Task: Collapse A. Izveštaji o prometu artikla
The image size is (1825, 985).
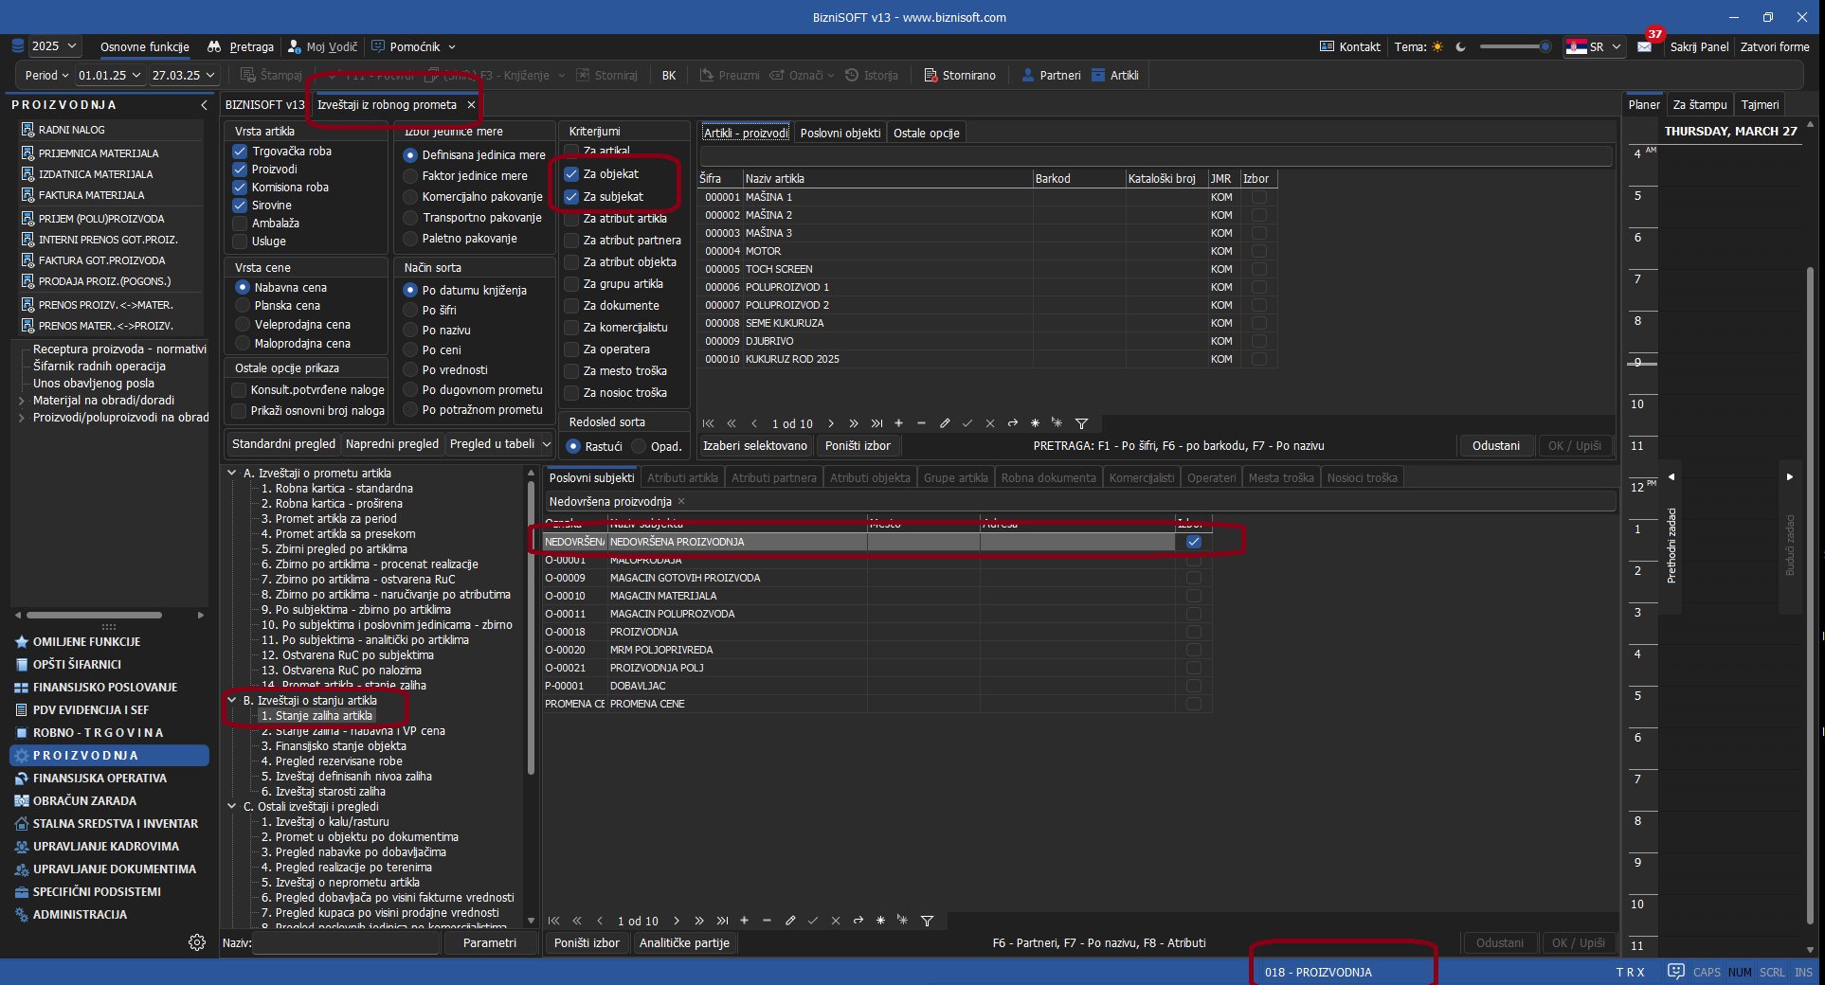Action: [x=232, y=474]
